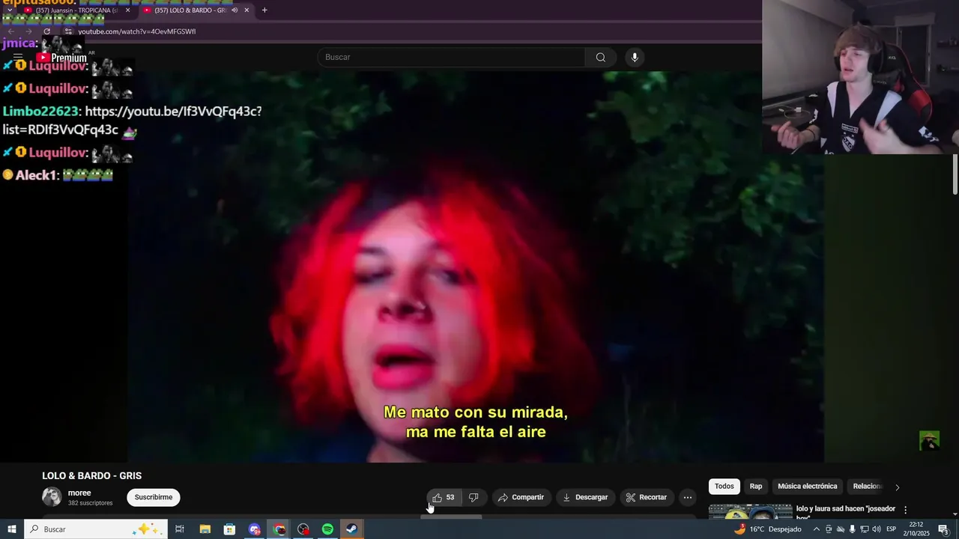The width and height of the screenshot is (959, 539).
Task: Expand filter chips with right chevron
Action: click(897, 487)
